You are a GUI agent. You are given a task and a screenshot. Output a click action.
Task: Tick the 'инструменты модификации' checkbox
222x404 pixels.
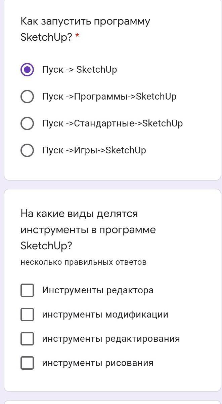click(27, 315)
